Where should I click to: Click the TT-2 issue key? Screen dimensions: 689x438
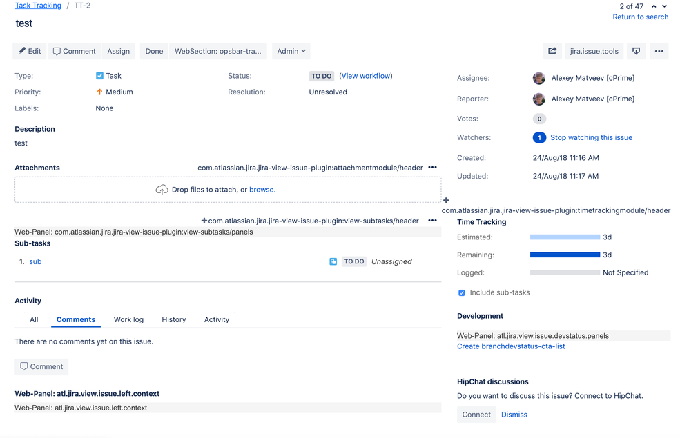pos(82,6)
